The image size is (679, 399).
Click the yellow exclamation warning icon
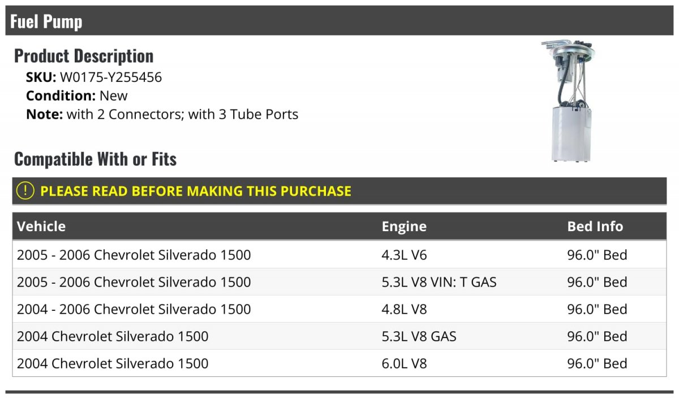tap(25, 191)
